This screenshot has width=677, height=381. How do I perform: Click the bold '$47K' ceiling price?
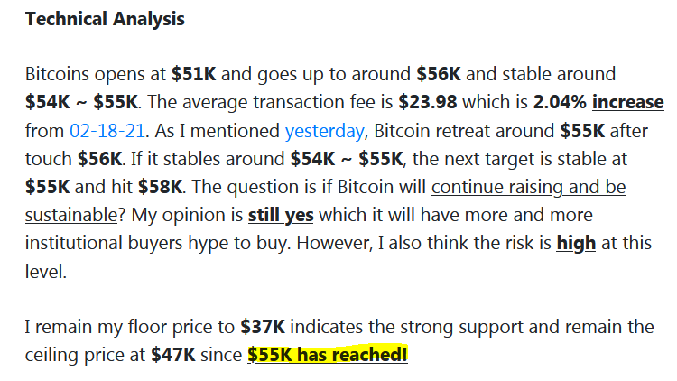tap(173, 355)
